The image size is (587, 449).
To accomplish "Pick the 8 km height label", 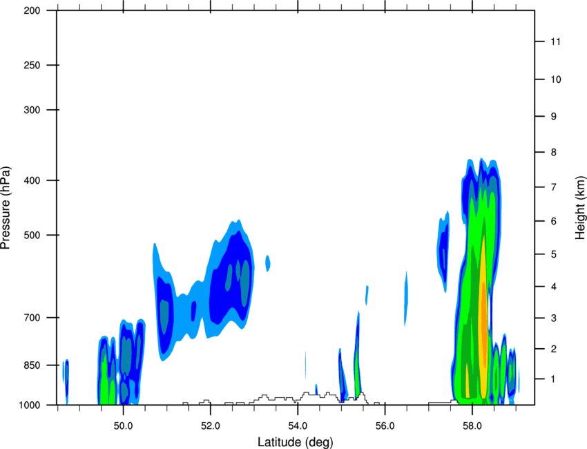I will (x=553, y=152).
